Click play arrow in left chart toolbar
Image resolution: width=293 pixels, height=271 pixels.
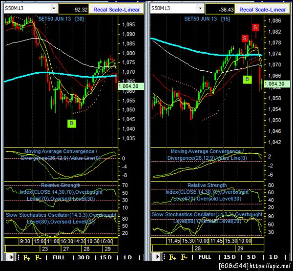click(11, 257)
